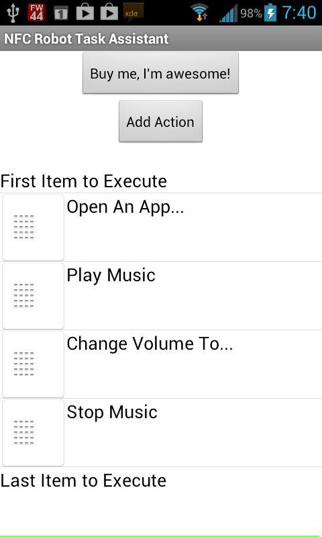This screenshot has width=322, height=537.
Task: Open the Change Volume To... action
Action: coord(161,364)
